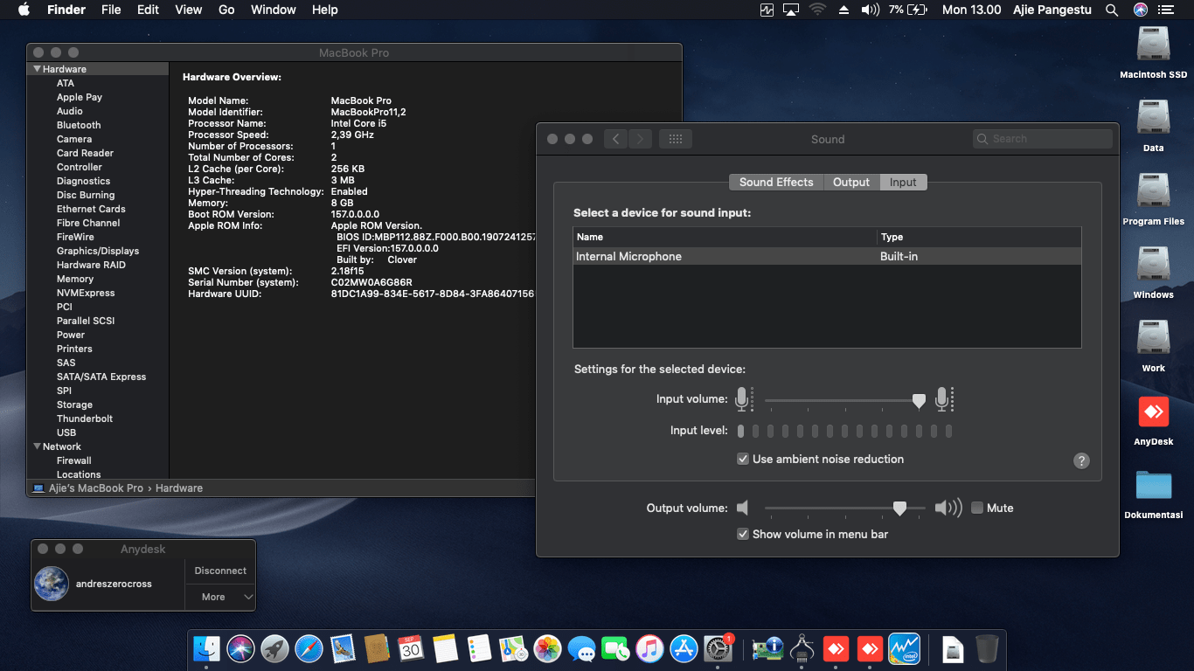Check the Mute checkbox in Sound
This screenshot has width=1194, height=671.
pos(977,508)
